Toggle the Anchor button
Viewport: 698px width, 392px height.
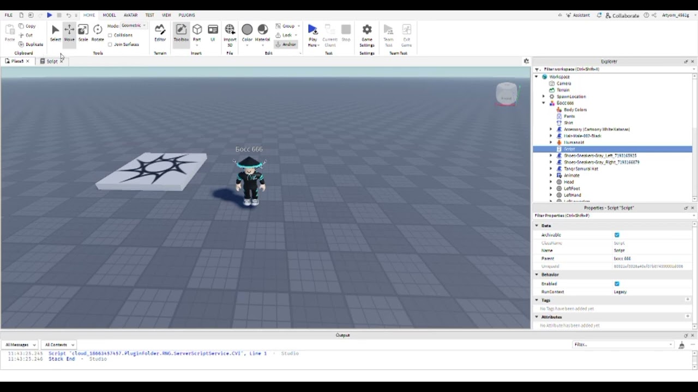tap(286, 45)
